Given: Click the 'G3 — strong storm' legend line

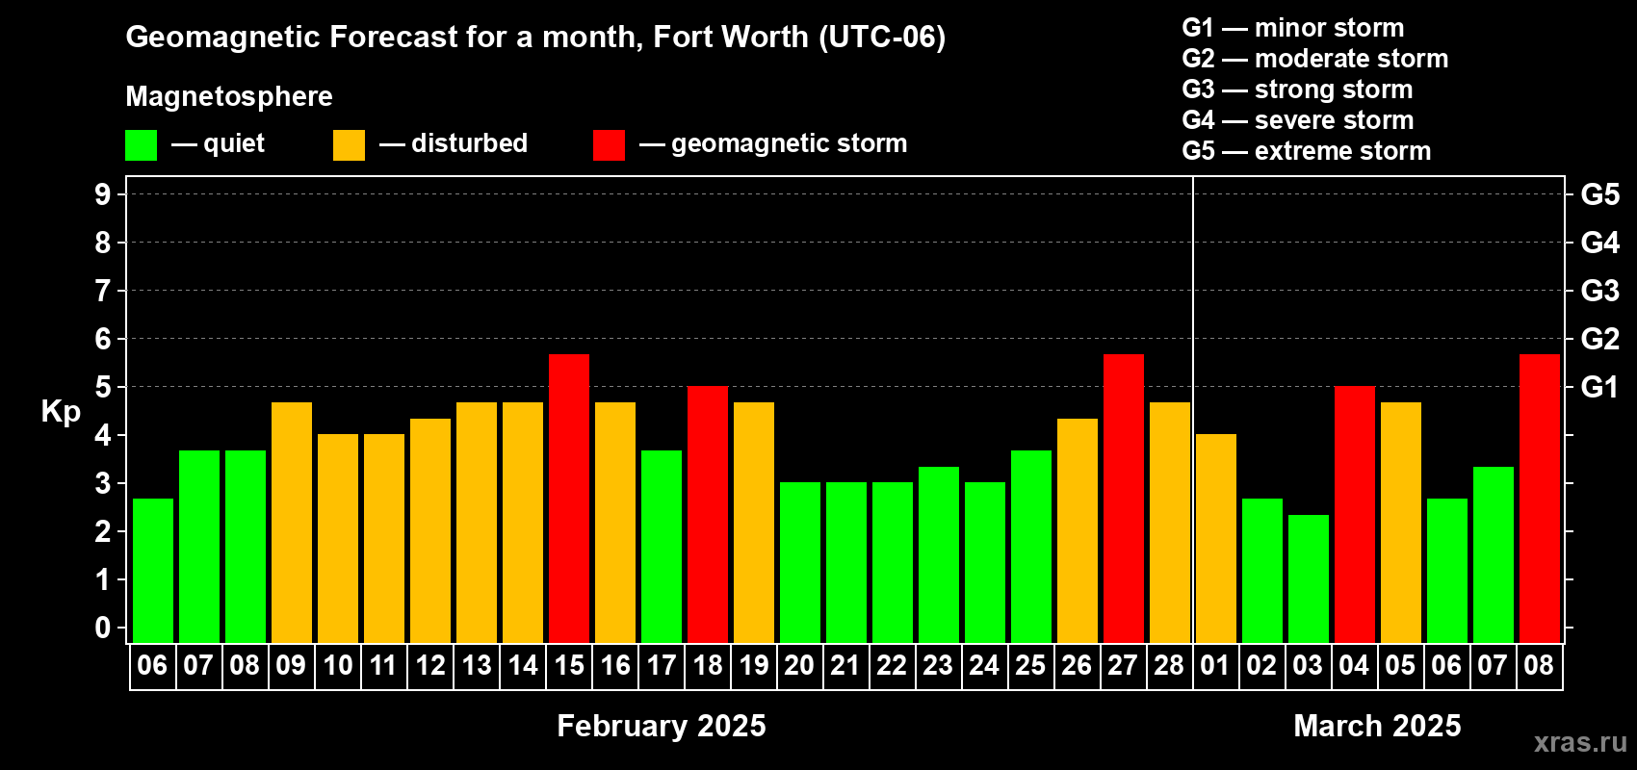Looking at the screenshot, I should pyautogui.click(x=1297, y=90).
